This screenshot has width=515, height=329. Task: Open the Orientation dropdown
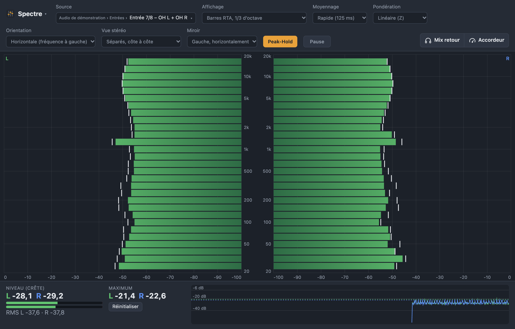pos(51,42)
